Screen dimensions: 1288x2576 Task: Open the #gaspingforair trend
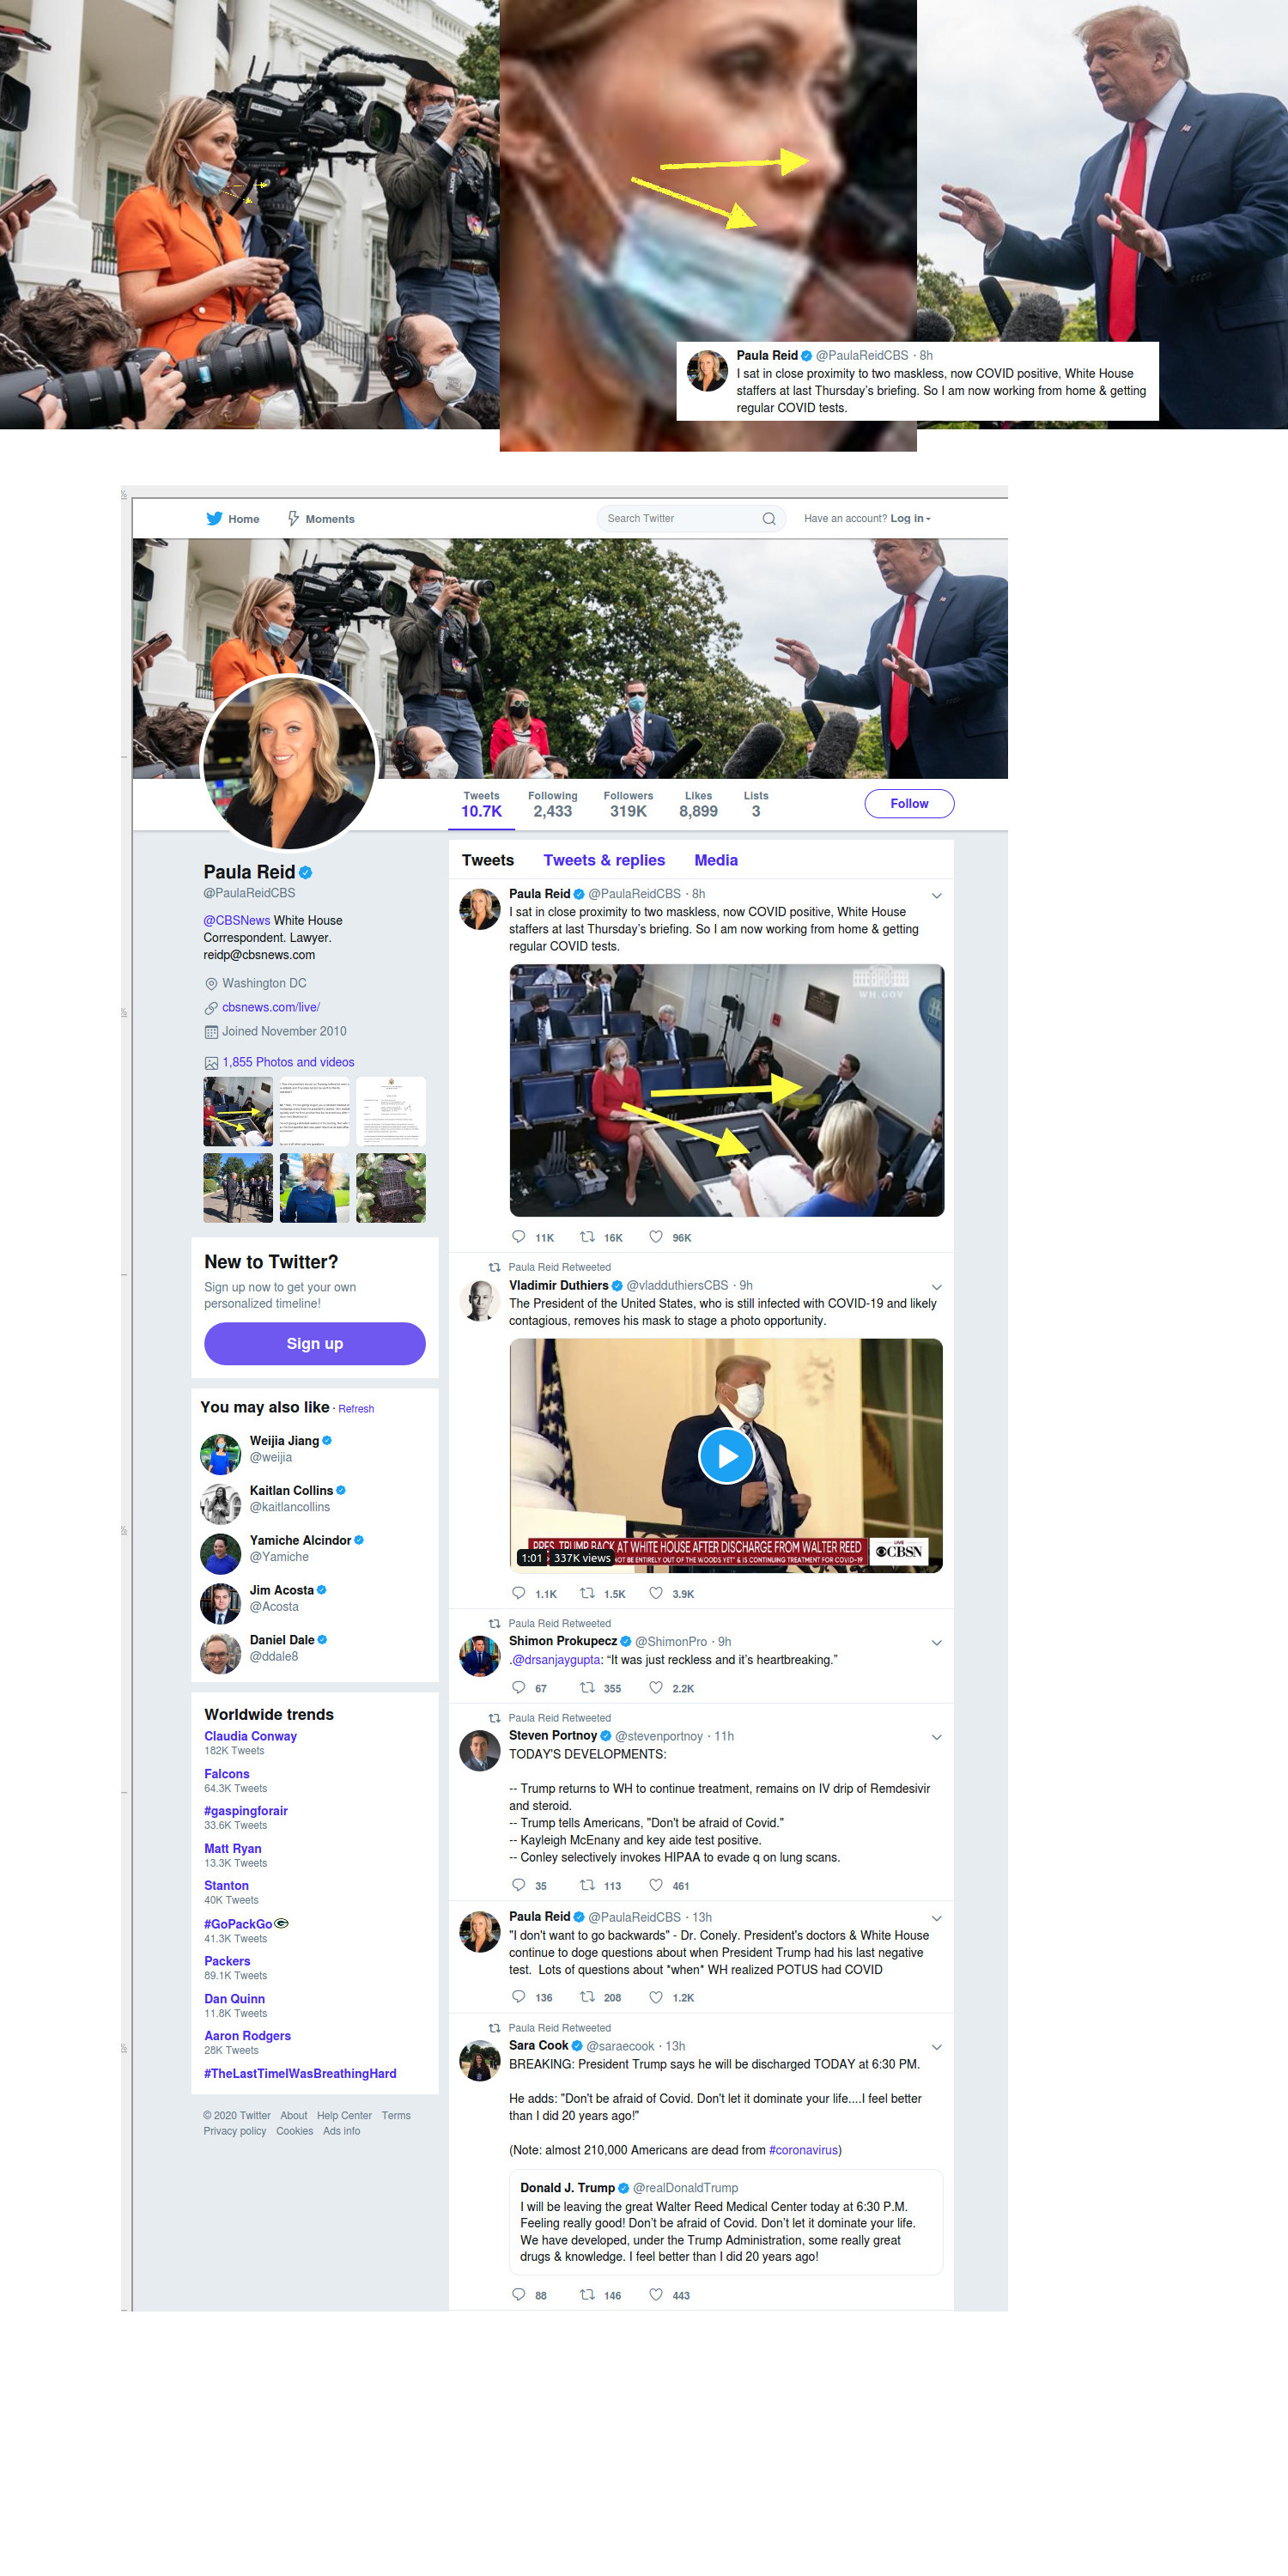[x=246, y=1810]
